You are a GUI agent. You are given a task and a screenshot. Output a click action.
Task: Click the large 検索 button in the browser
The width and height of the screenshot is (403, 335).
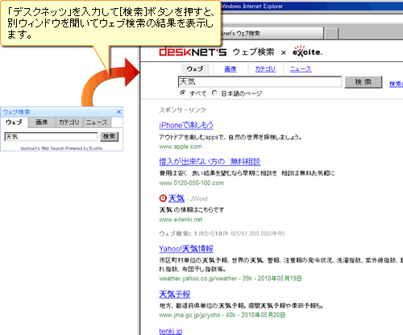[364, 82]
